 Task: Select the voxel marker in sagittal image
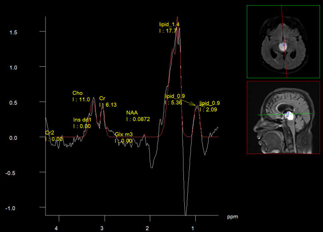coord(287,113)
